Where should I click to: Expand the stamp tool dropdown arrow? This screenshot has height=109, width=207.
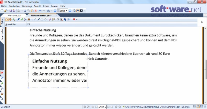point(31,20)
